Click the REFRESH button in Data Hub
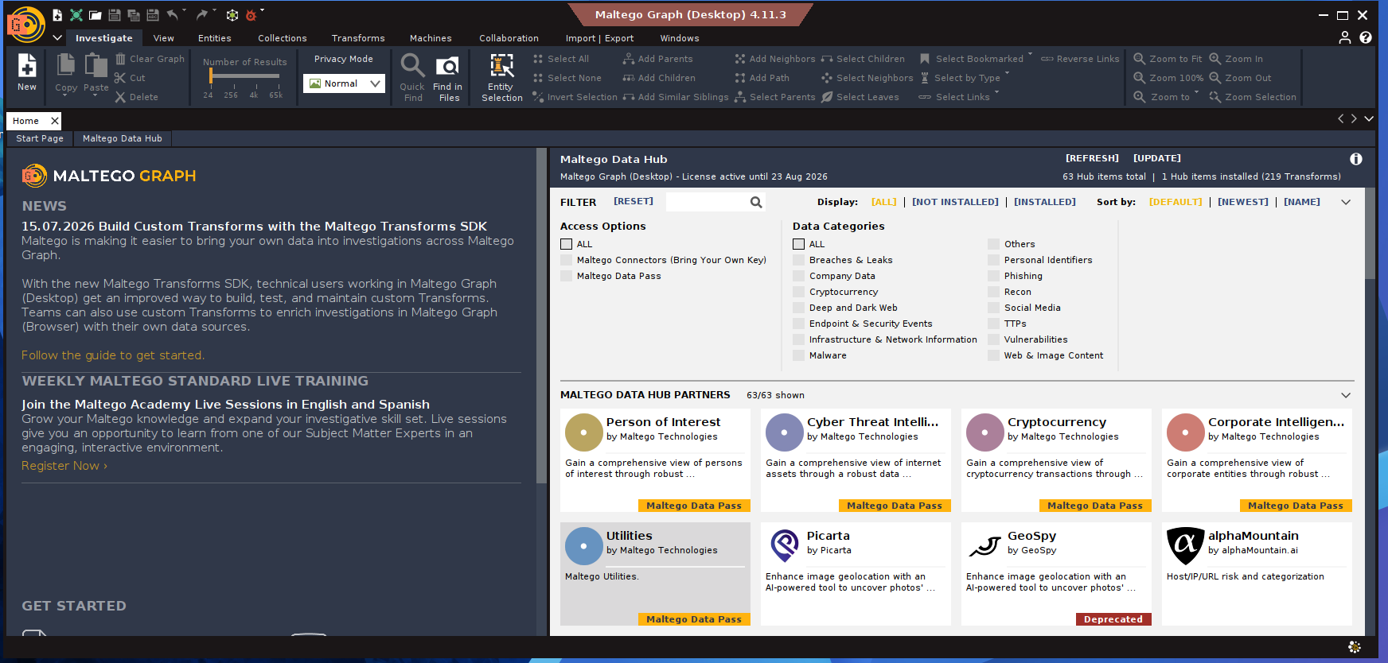This screenshot has width=1388, height=663. 1092,158
